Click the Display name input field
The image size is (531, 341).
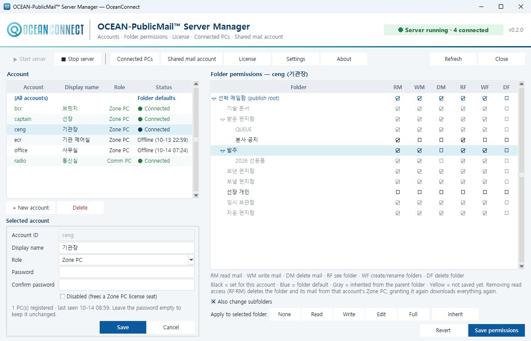(126, 247)
